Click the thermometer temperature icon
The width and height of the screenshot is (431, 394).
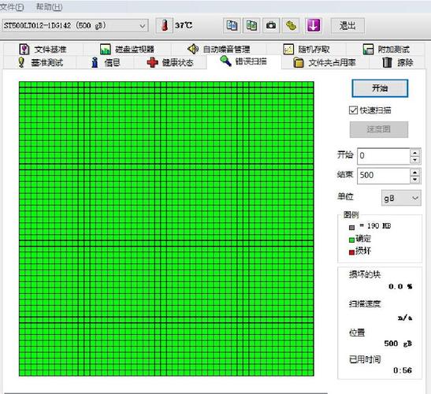pyautogui.click(x=165, y=26)
